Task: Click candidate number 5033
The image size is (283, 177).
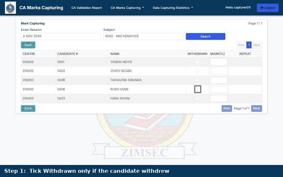Action: click(61, 98)
